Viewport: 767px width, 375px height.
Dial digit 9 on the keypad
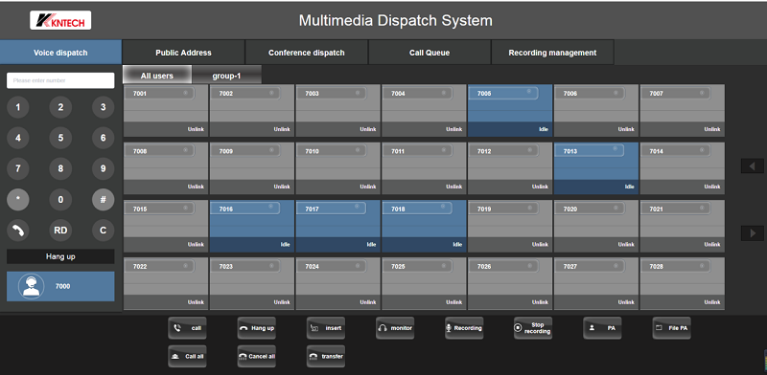click(x=103, y=169)
